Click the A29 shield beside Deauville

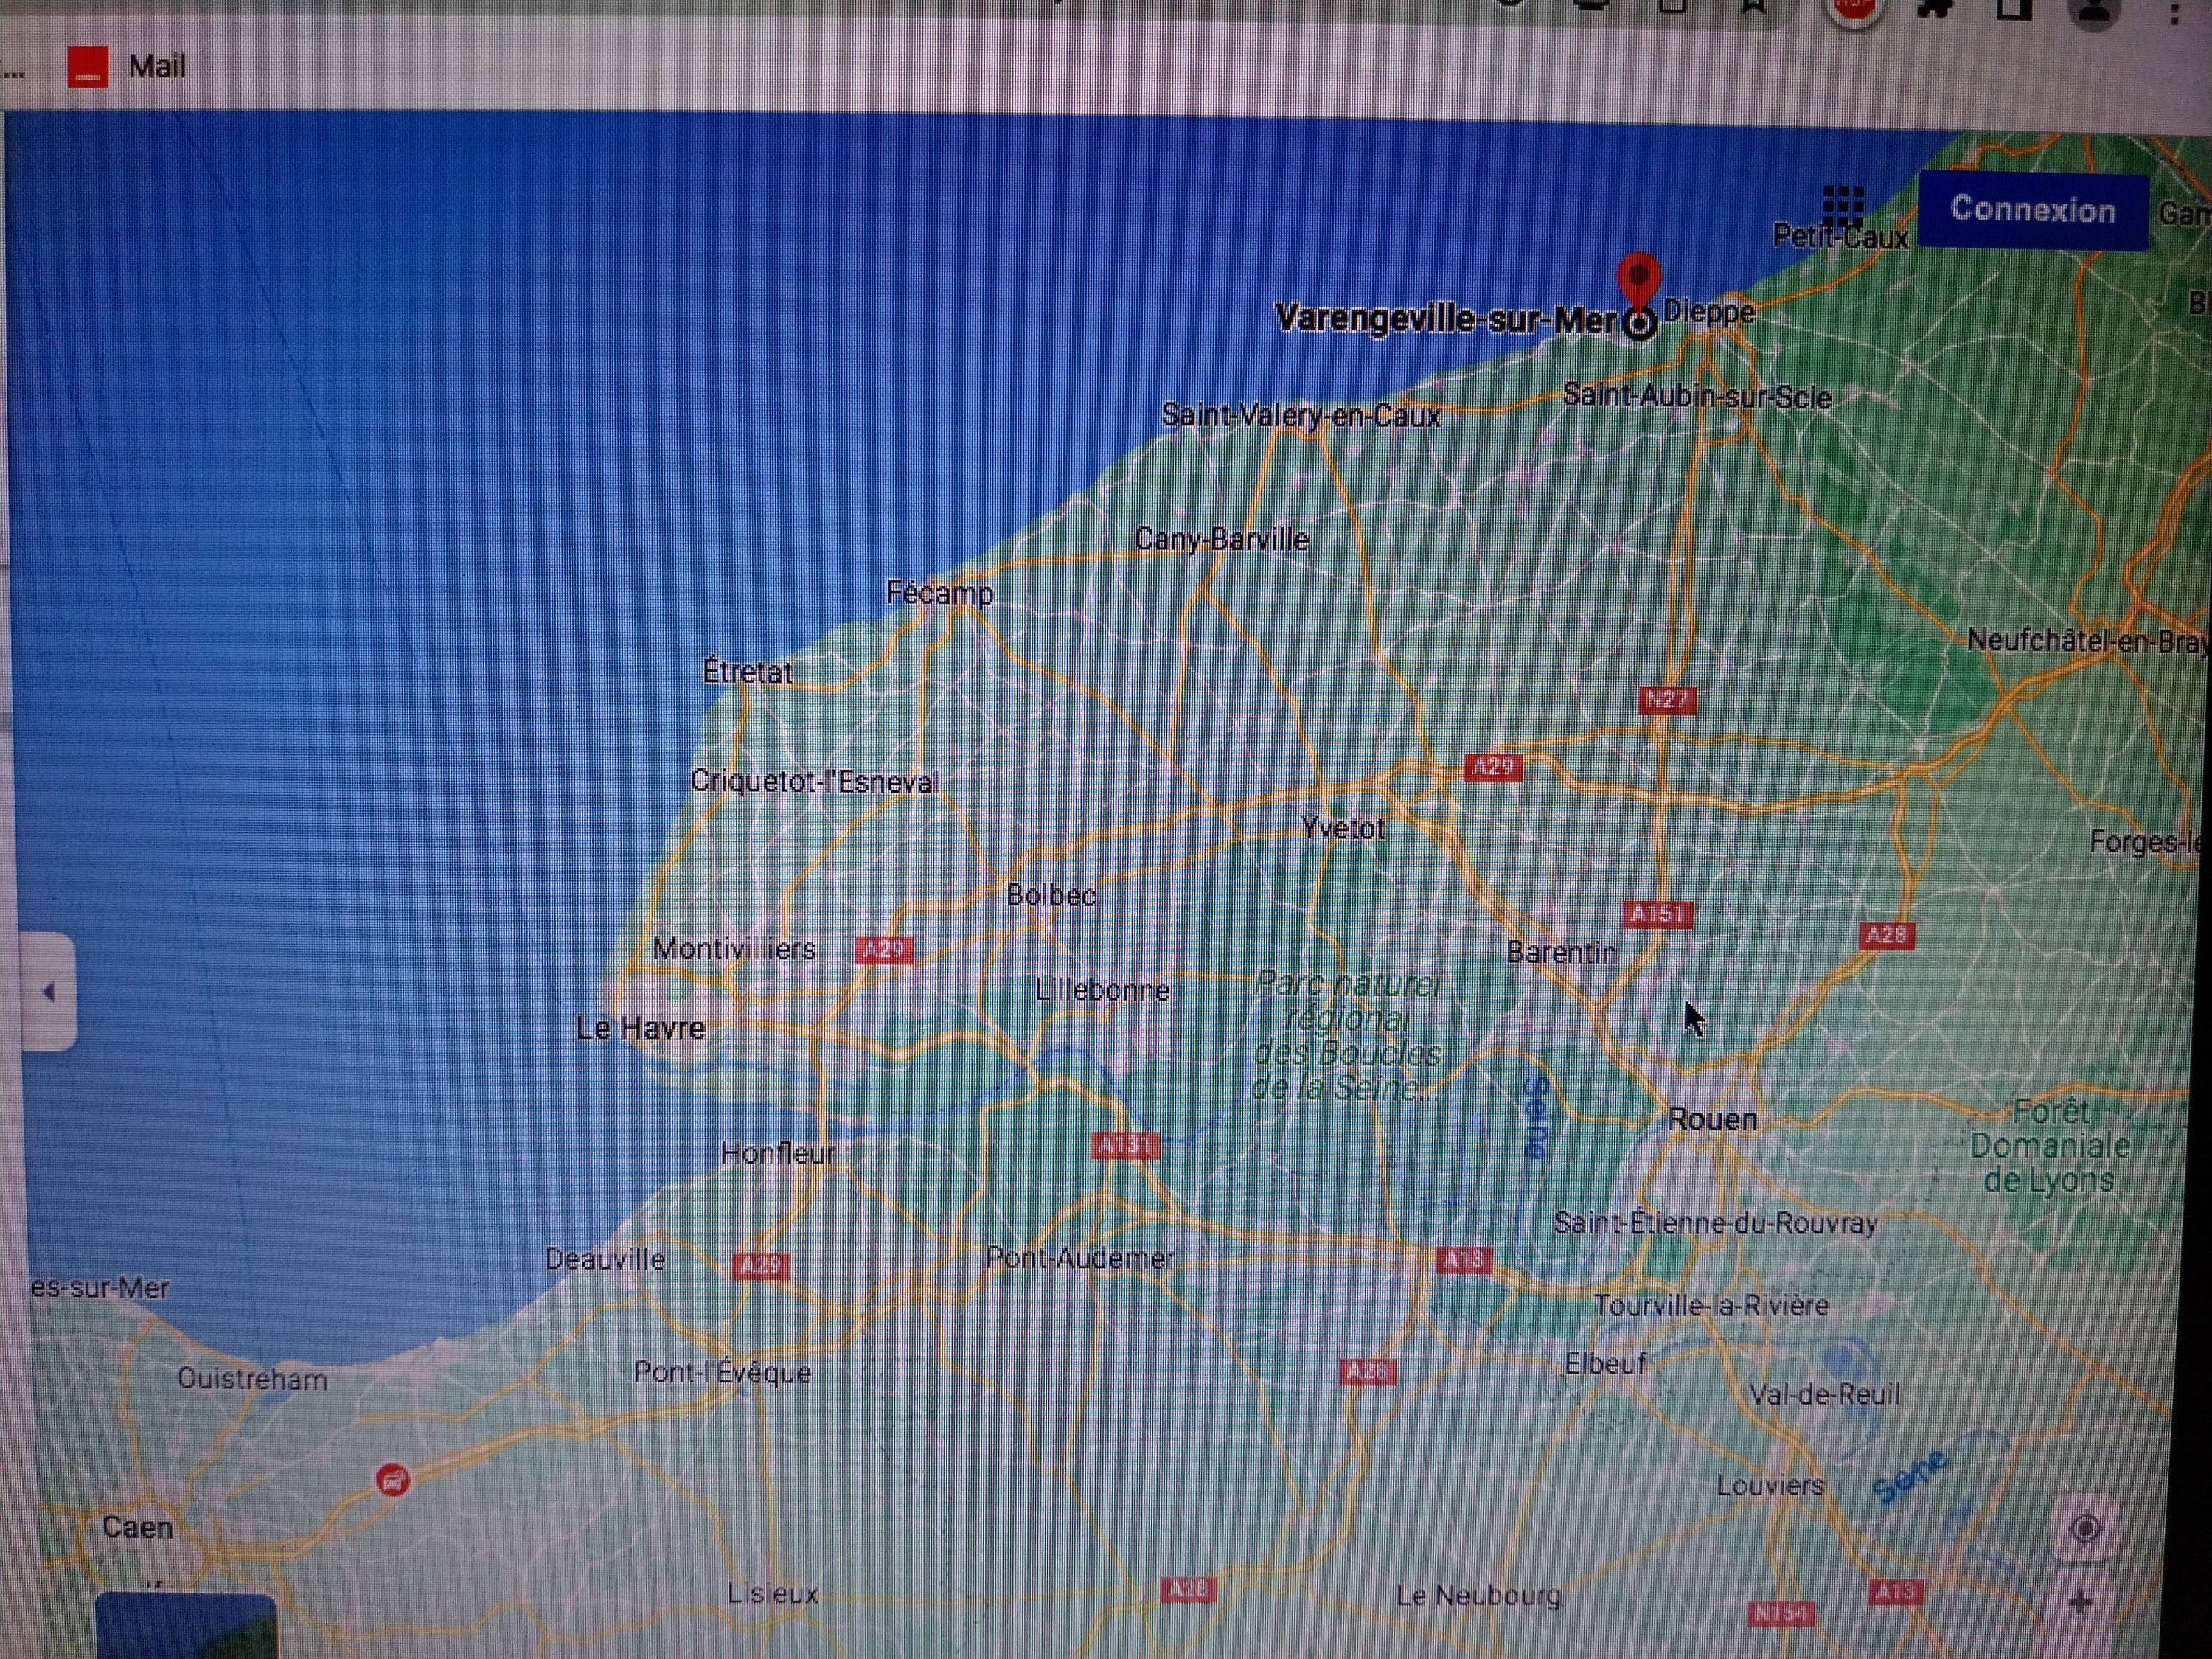(761, 1266)
